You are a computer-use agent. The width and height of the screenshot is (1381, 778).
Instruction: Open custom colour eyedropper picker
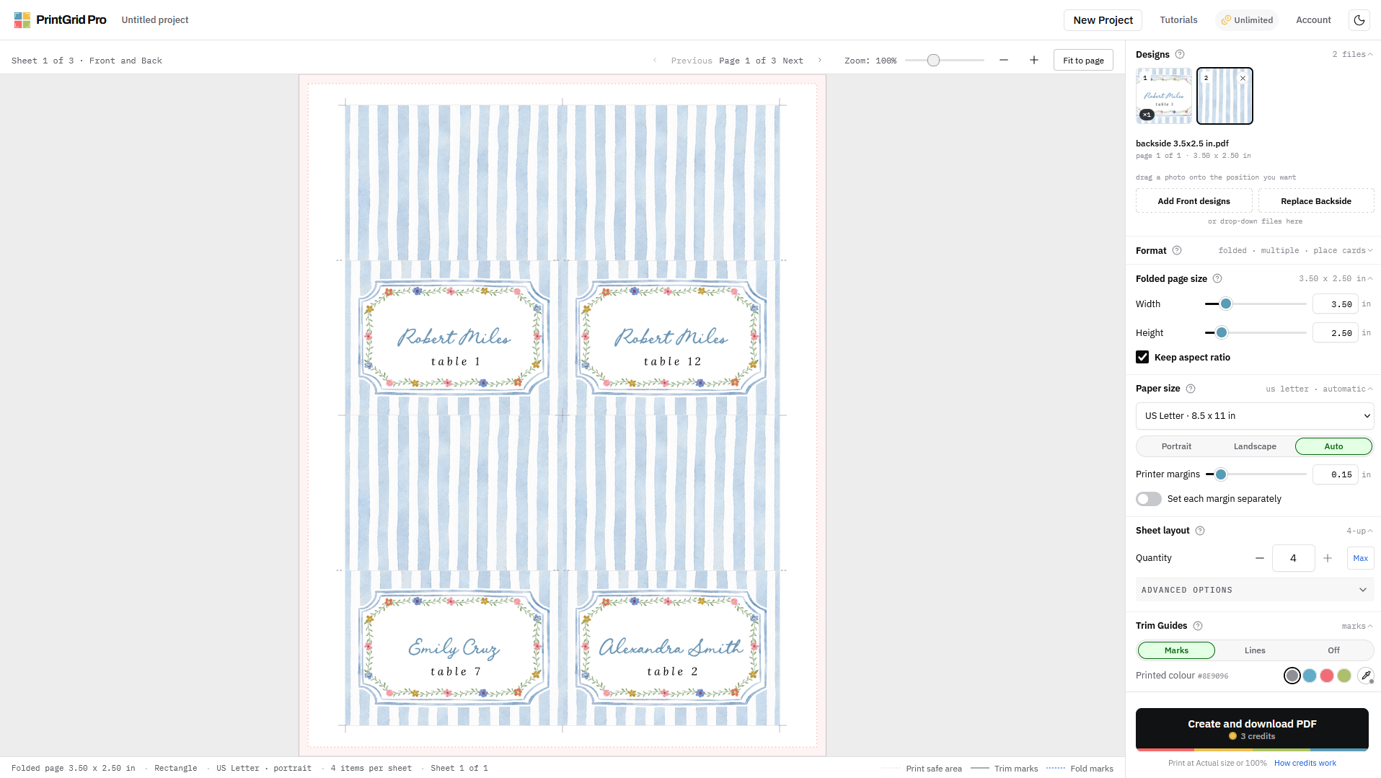tap(1366, 676)
